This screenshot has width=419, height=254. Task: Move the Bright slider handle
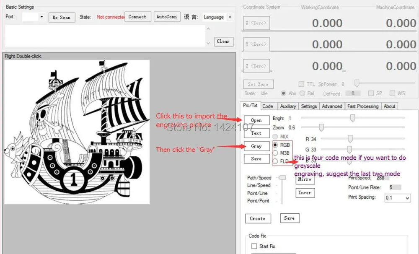353,118
